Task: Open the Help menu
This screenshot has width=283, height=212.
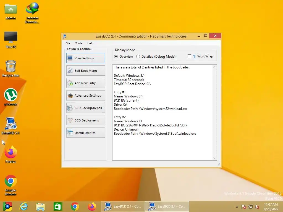Action: tap(90, 43)
